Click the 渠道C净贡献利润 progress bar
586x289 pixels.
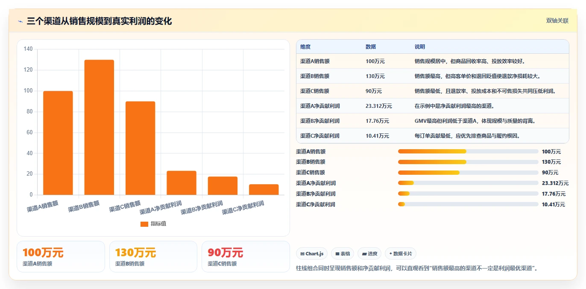(468, 204)
